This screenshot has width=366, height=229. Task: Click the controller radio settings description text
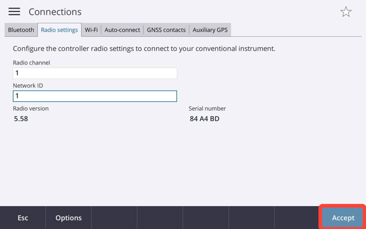[144, 49]
